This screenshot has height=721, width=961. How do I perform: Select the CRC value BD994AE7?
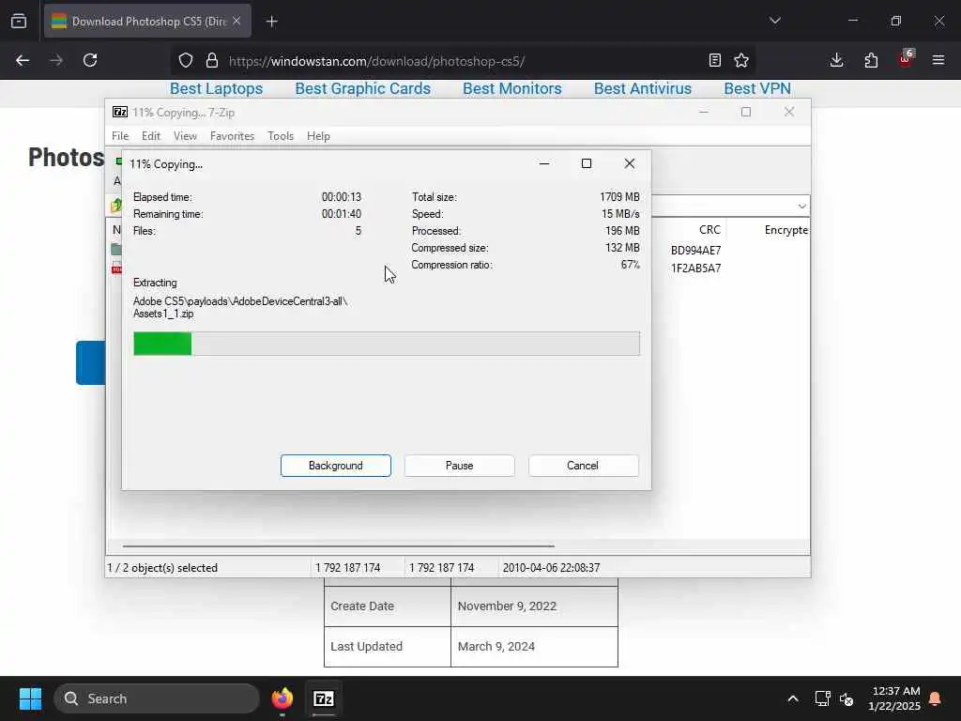click(695, 250)
